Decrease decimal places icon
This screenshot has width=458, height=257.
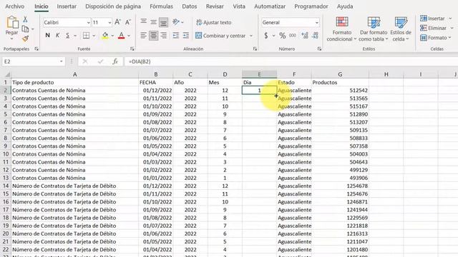[x=315, y=36]
